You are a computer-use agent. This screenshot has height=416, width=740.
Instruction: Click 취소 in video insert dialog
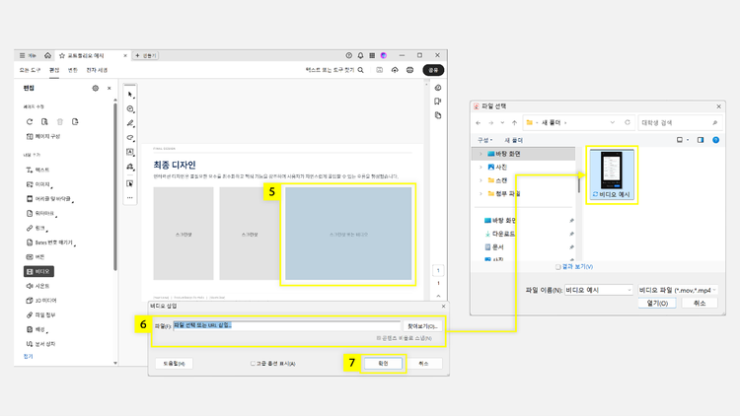423,364
